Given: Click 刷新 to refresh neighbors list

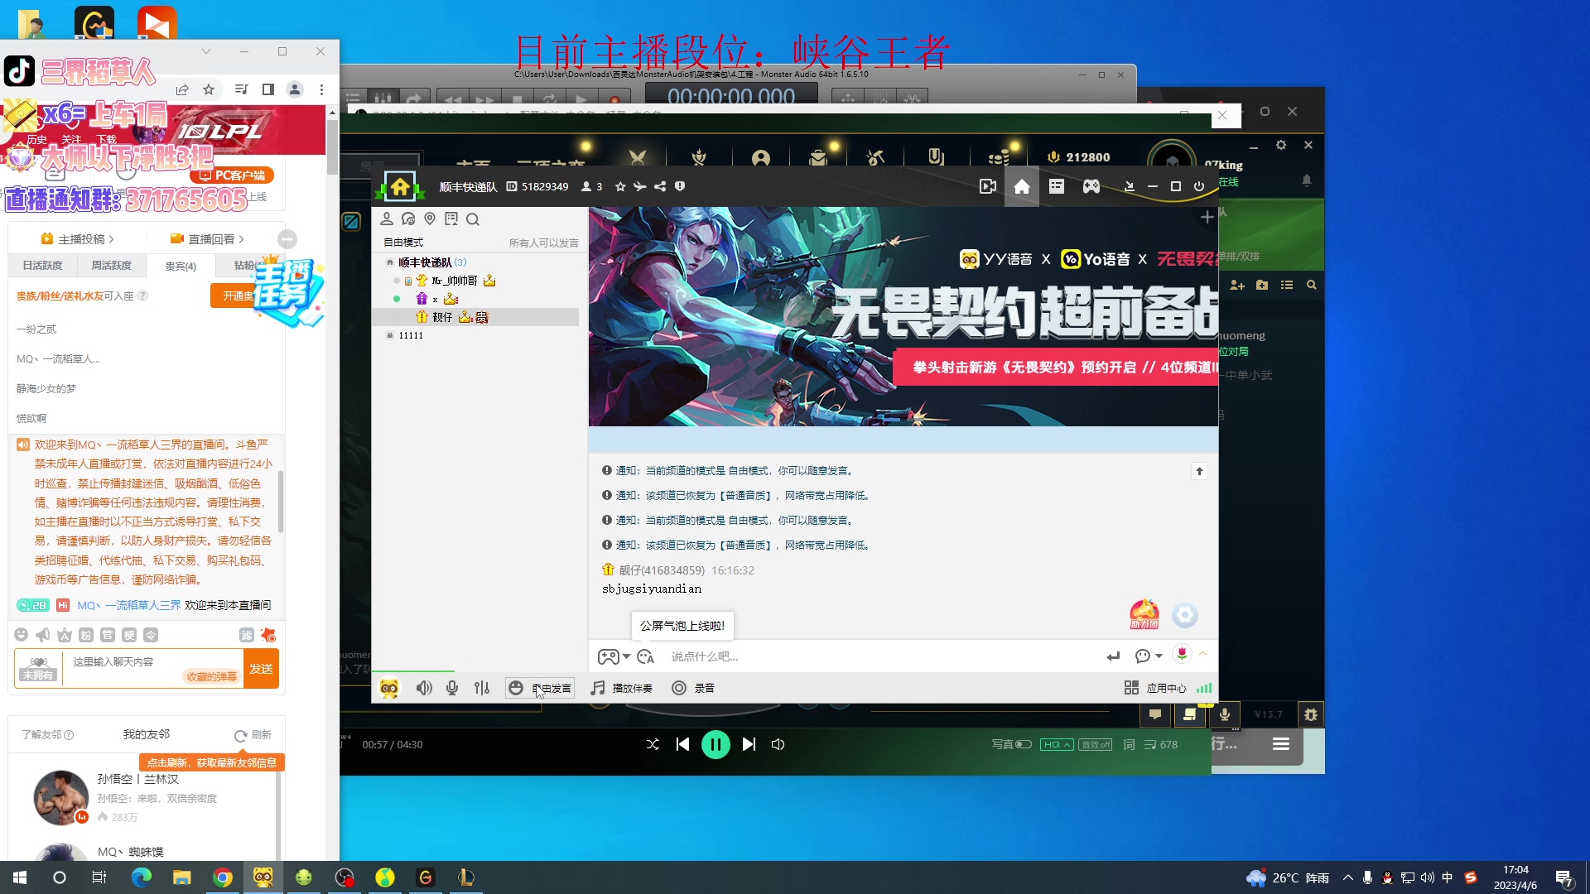Looking at the screenshot, I should click(253, 735).
